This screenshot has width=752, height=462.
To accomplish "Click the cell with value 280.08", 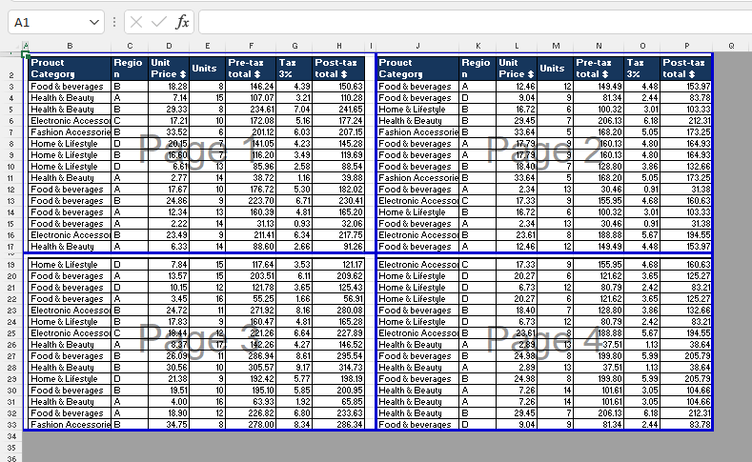I will point(339,311).
